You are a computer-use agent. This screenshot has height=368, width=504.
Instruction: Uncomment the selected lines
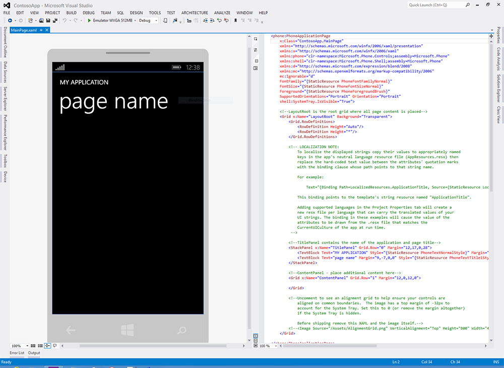(x=226, y=21)
